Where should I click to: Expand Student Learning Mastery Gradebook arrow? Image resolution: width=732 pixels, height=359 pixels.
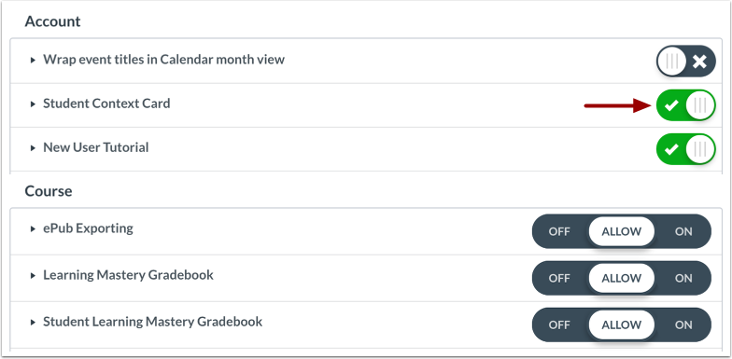(x=33, y=323)
